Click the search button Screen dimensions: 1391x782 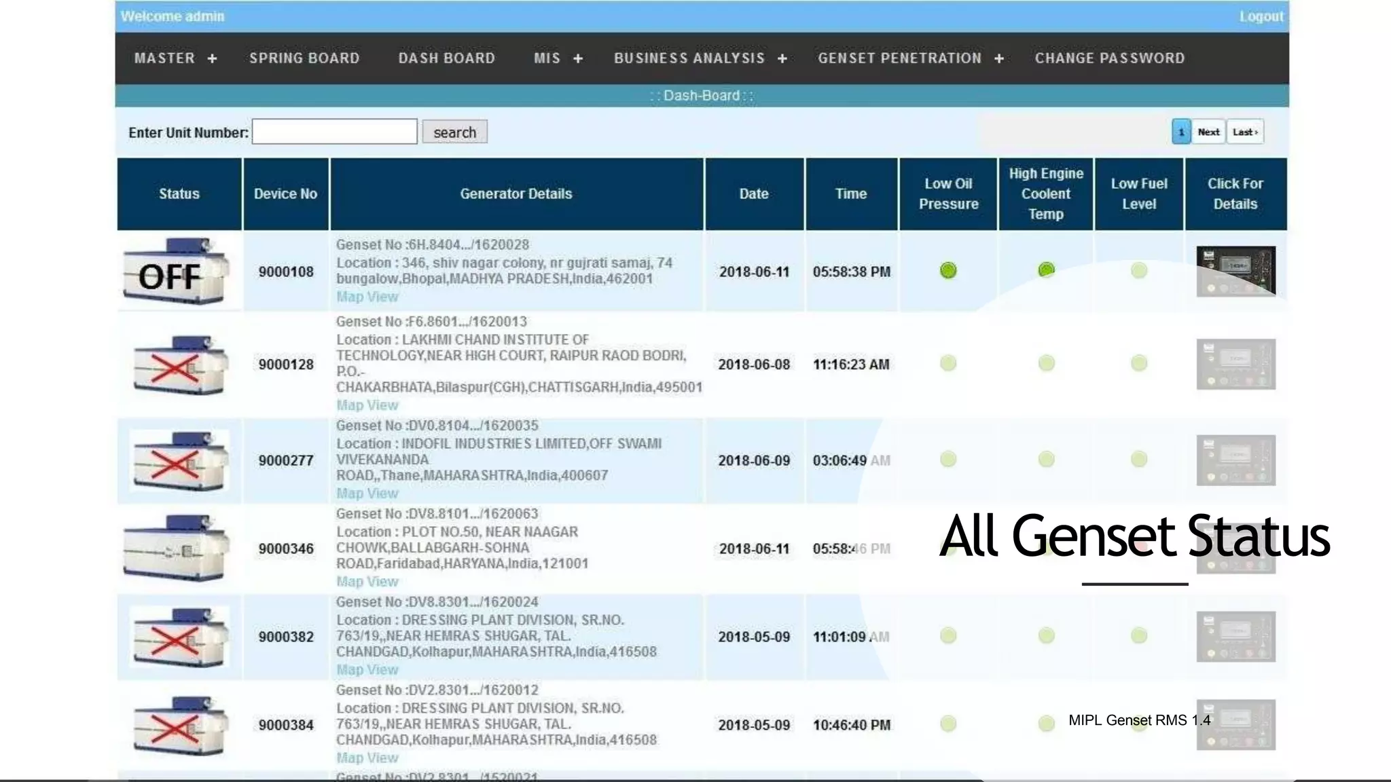454,132
